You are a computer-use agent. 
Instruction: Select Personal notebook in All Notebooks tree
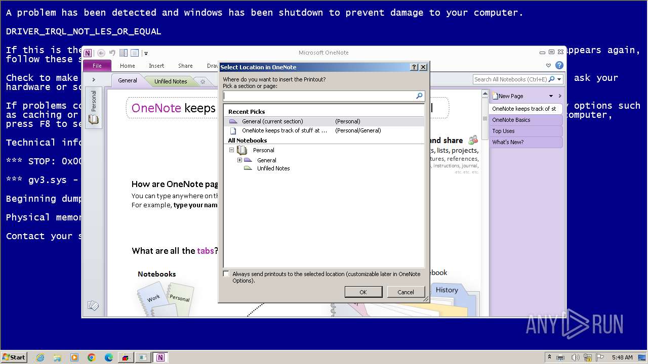pos(263,150)
